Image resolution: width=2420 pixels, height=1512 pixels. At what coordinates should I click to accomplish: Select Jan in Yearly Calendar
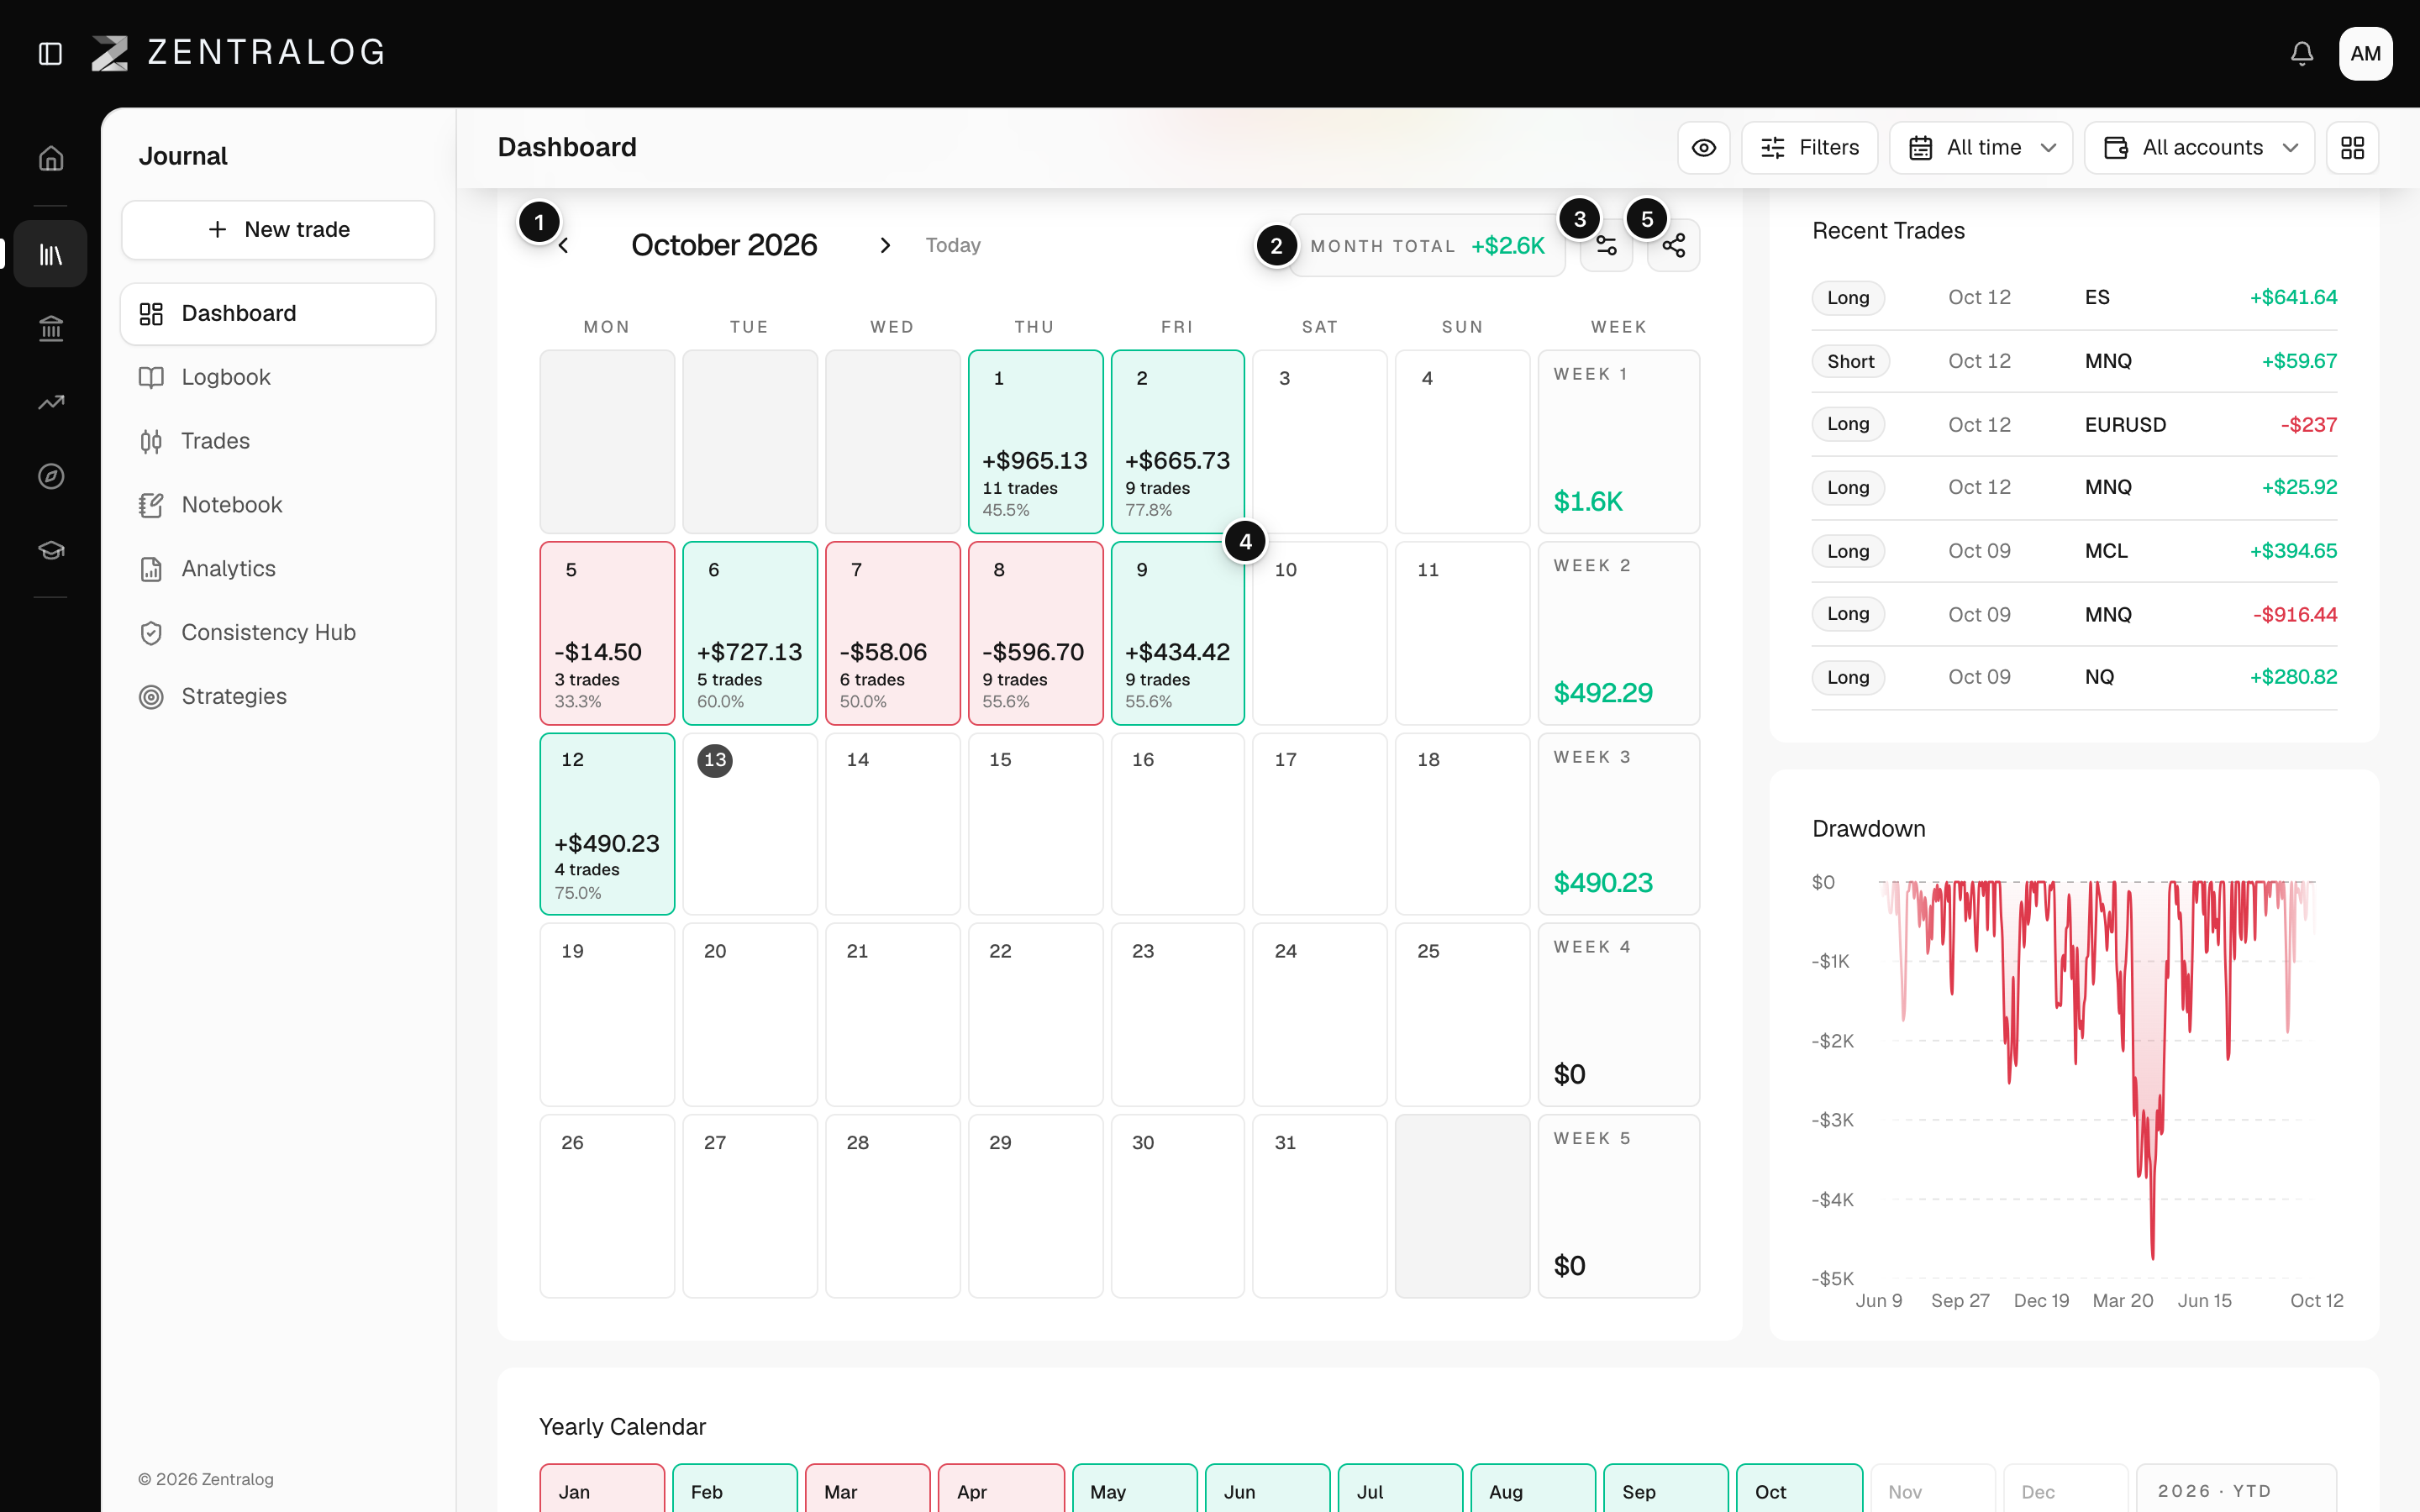coord(602,1489)
